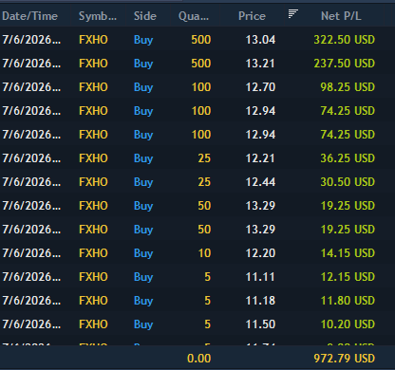Click Buy side in the 11.11 row
Image resolution: width=395 pixels, height=370 pixels.
point(143,277)
